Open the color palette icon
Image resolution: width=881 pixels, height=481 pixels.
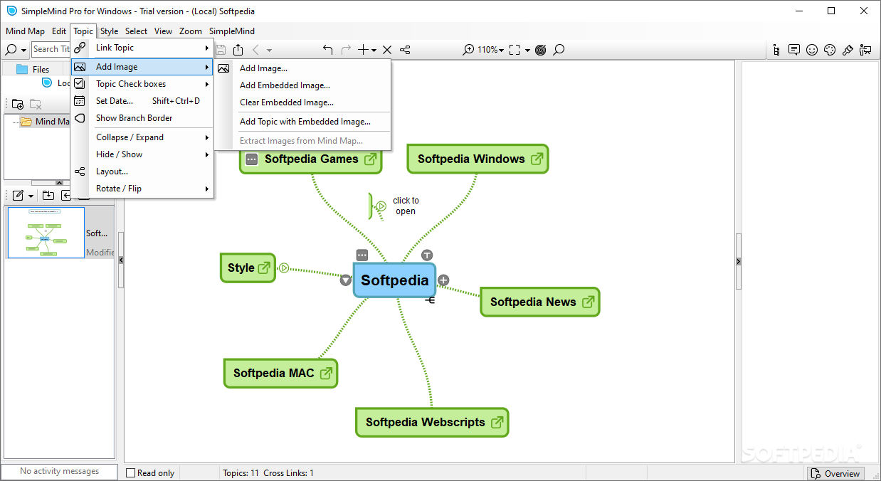(830, 50)
